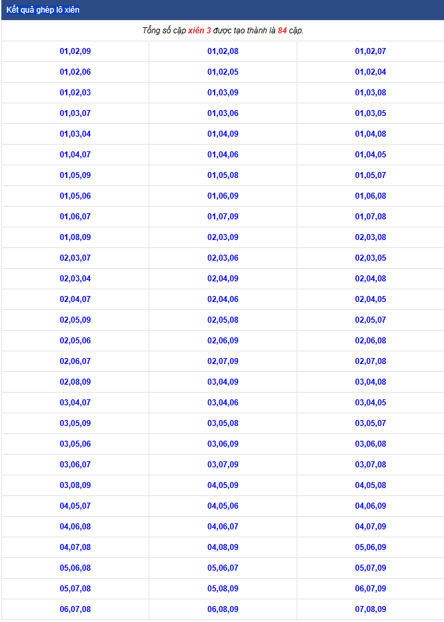Select combination 01,03,06
This screenshot has width=444, height=622.
pyautogui.click(x=223, y=113)
